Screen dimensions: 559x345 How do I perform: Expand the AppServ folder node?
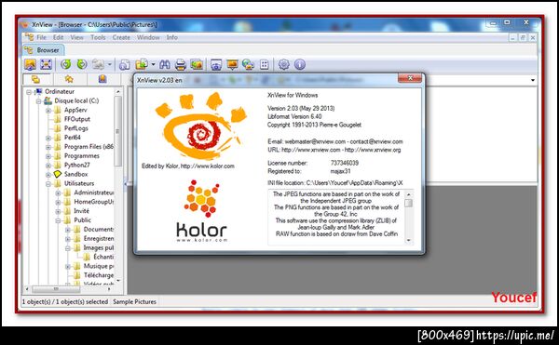(x=48, y=111)
